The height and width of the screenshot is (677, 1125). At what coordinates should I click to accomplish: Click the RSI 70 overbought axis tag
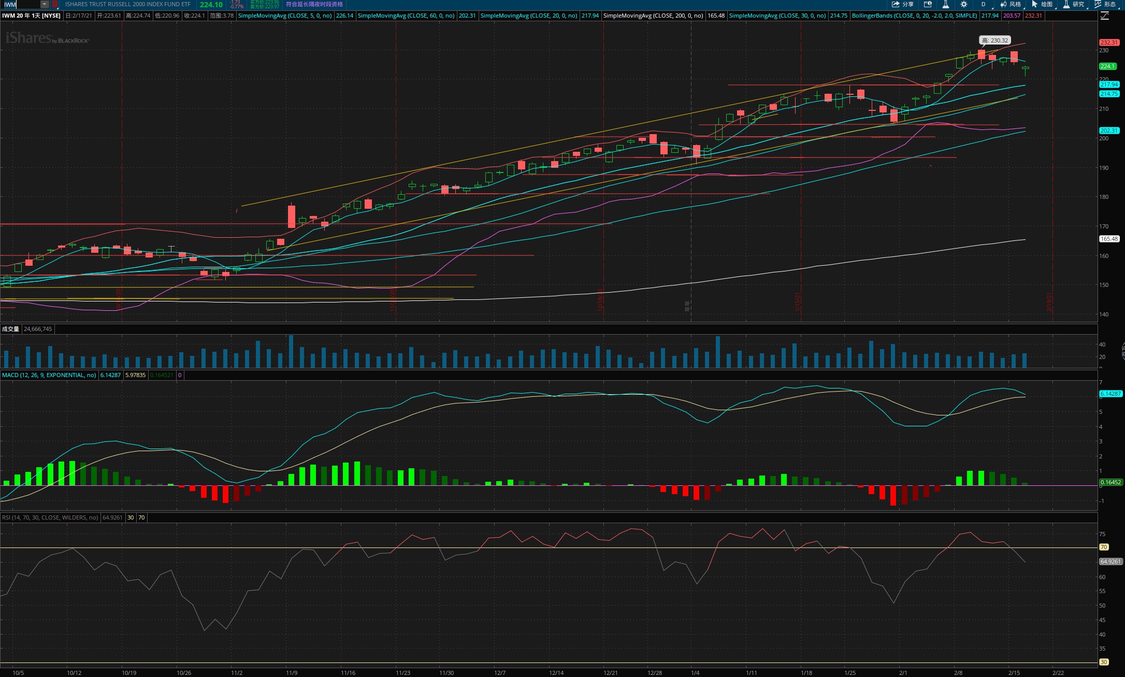coord(1104,547)
